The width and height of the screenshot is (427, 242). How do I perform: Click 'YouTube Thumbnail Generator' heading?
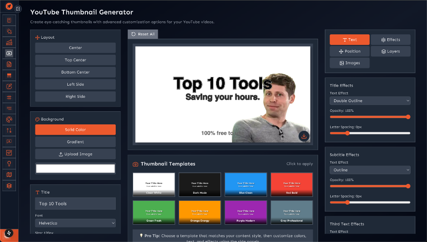click(x=82, y=12)
